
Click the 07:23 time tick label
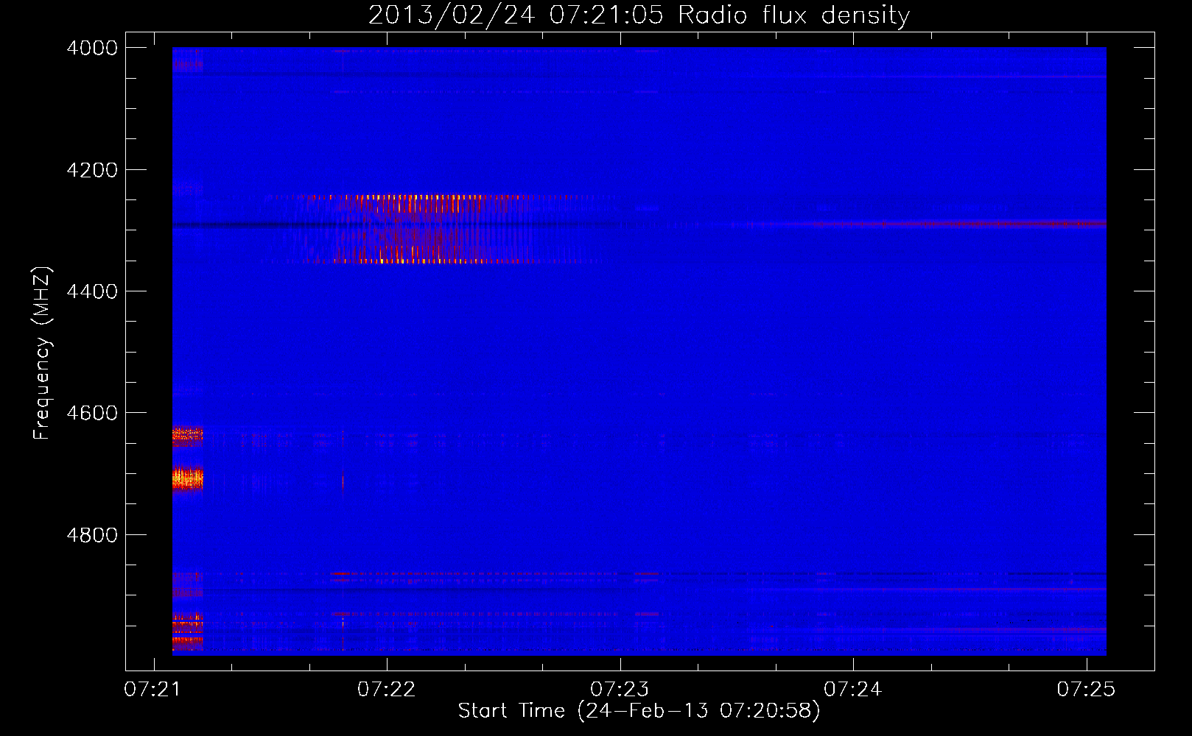(620, 689)
